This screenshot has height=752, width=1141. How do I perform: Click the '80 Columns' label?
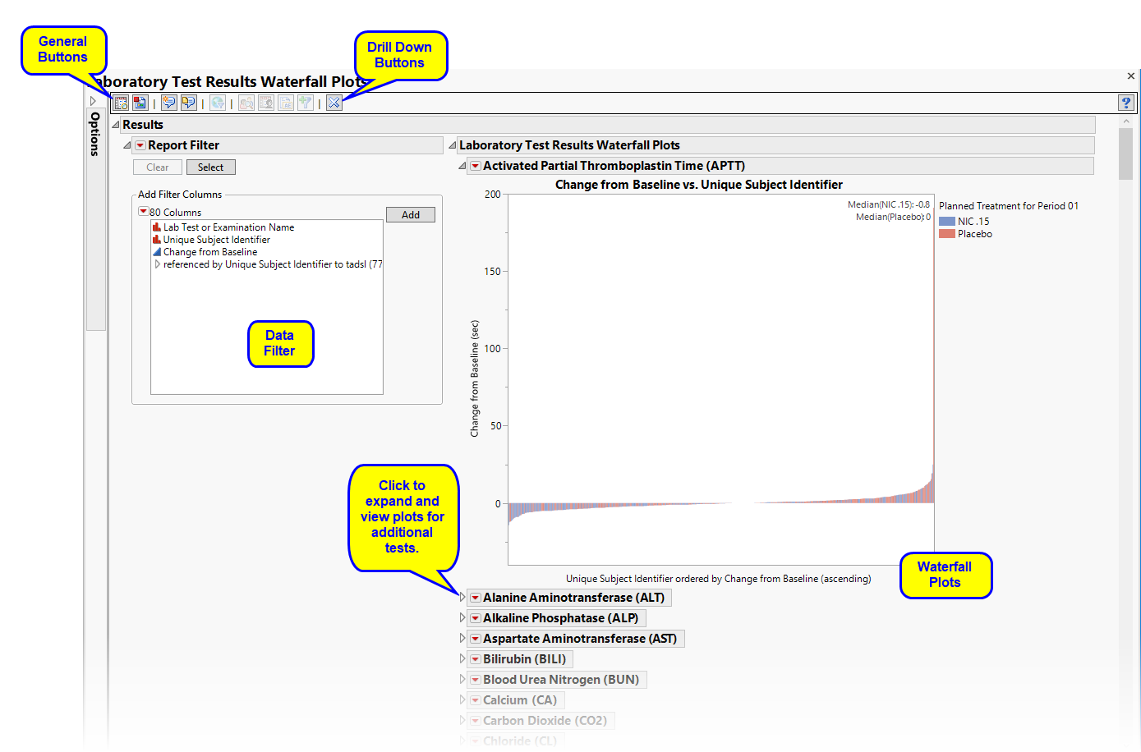tap(175, 213)
